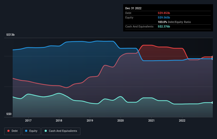Click the S$9.565b equity value
The image size is (217, 139).
pyautogui.click(x=164, y=17)
